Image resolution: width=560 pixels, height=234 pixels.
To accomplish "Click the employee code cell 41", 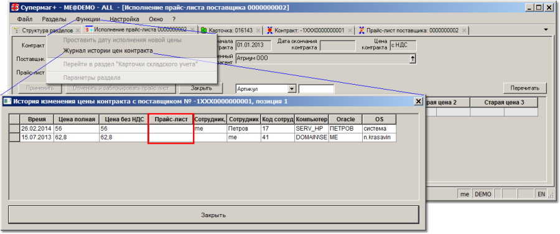I will pyautogui.click(x=278, y=137).
